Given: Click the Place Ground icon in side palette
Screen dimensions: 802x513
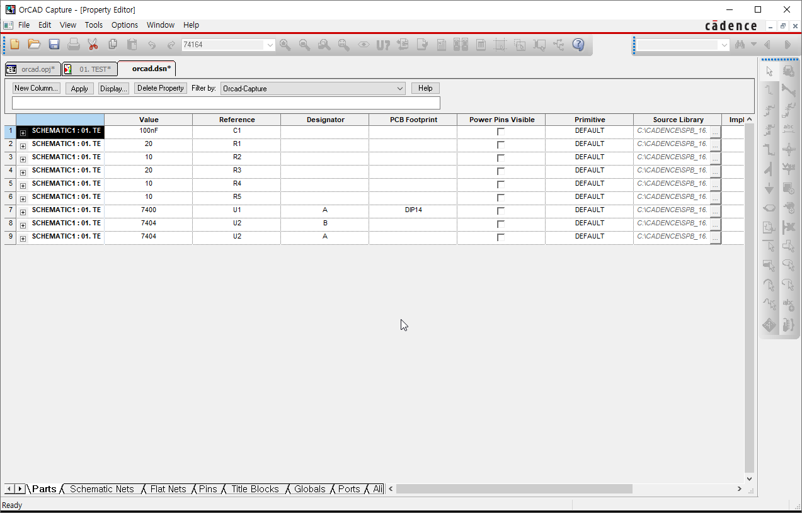Looking at the screenshot, I should tap(769, 188).
